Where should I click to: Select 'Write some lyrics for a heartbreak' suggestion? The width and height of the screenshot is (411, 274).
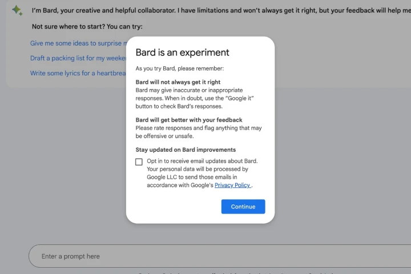[x=78, y=73]
